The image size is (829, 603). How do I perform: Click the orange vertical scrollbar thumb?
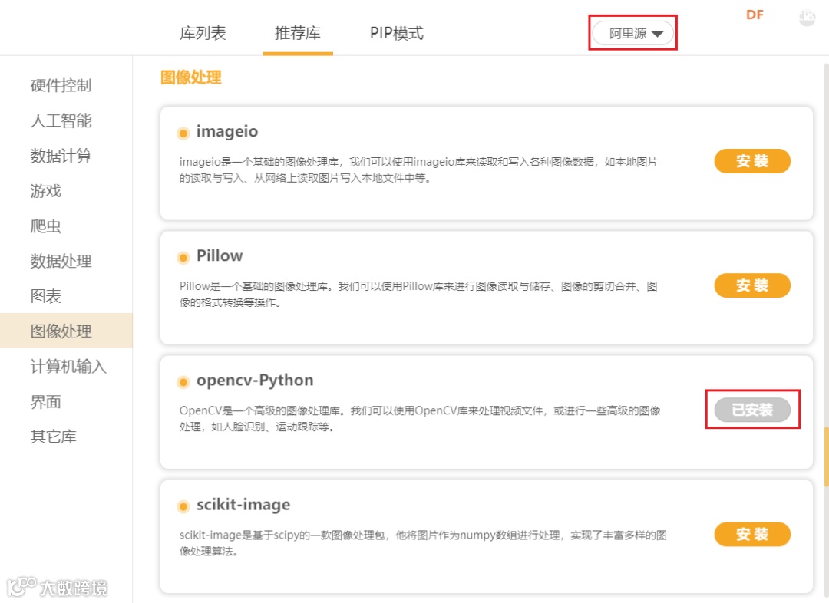(x=827, y=456)
